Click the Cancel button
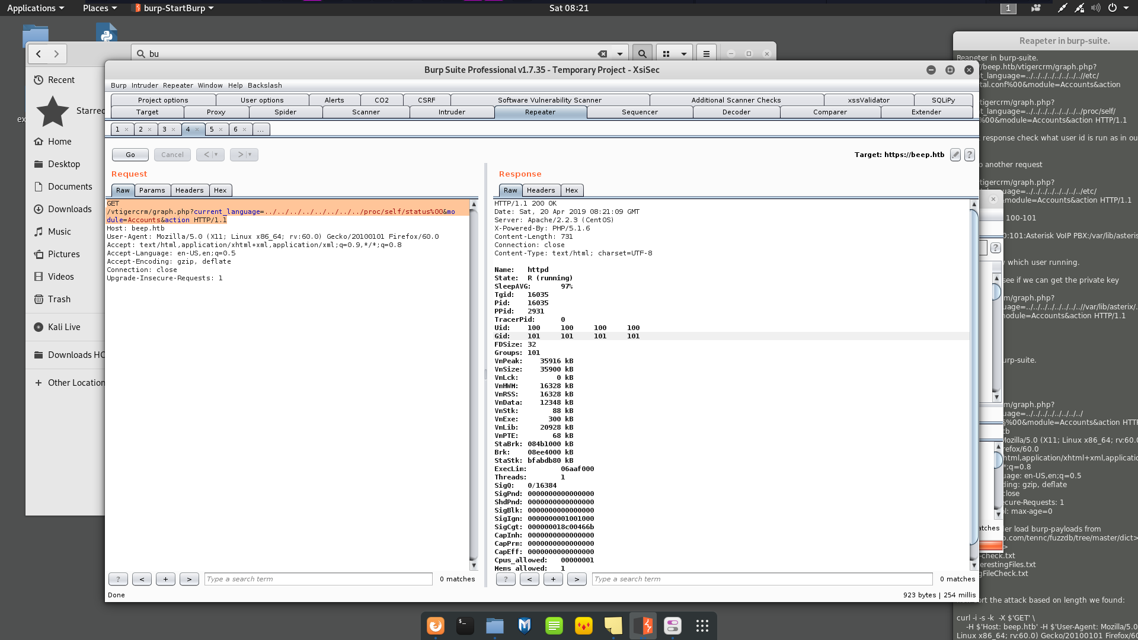1138x640 pixels. coord(172,155)
